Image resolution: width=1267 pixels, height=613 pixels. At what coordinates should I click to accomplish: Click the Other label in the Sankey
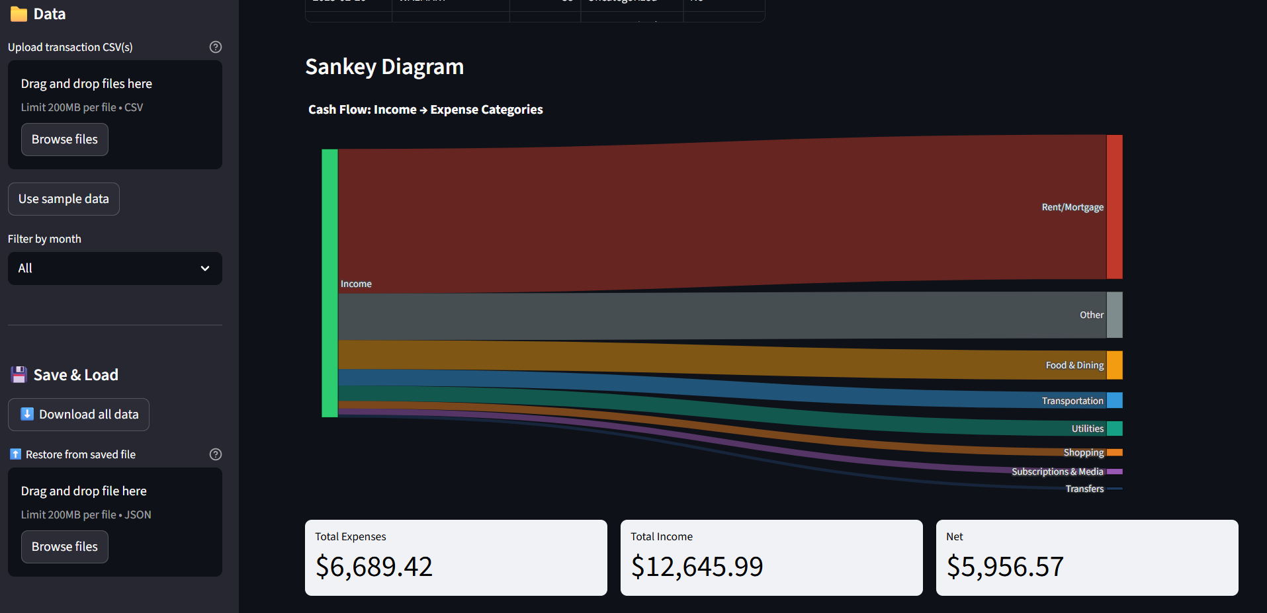(1092, 315)
